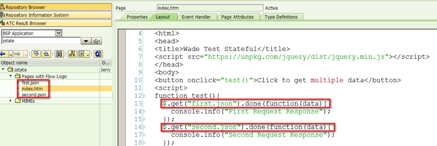
Task: Open the zstate name history dropdown arrow
Action: [x=86, y=41]
